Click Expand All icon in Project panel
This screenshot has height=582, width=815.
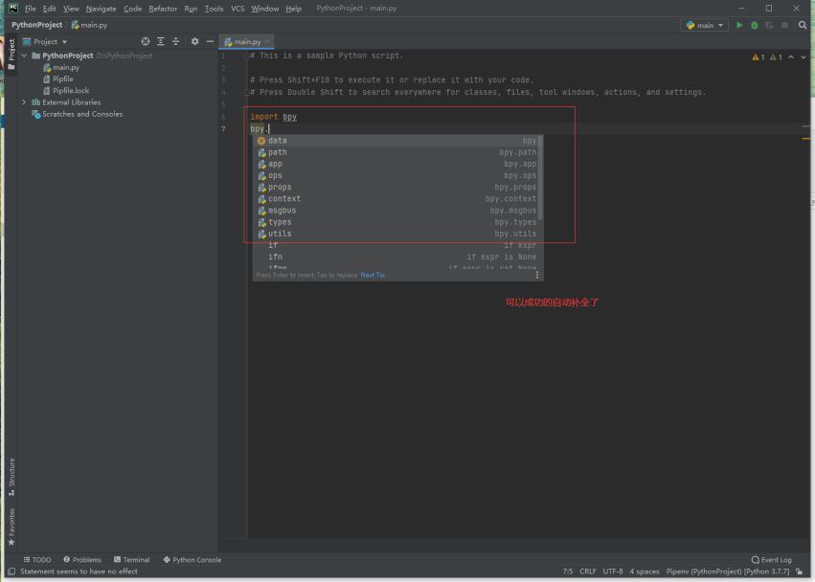161,41
